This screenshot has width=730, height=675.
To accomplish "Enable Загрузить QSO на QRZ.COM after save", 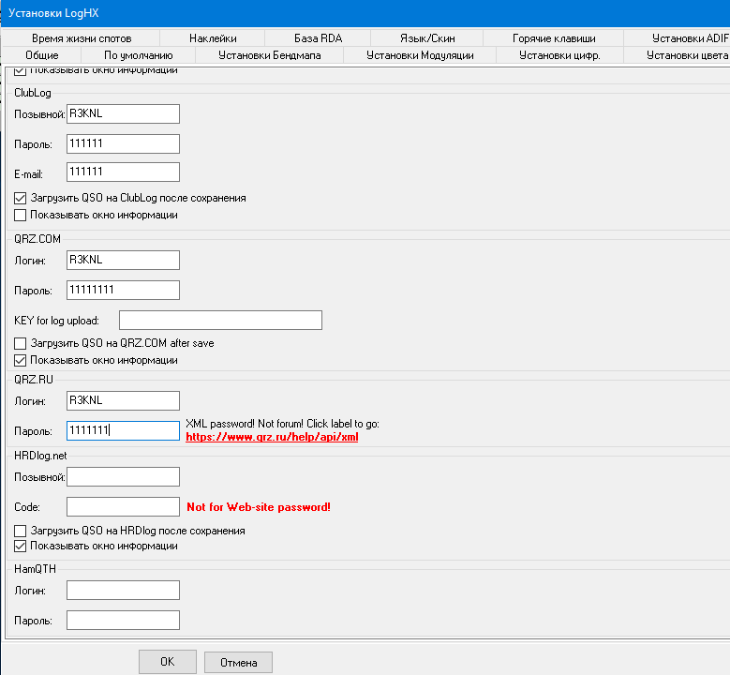I will point(20,343).
